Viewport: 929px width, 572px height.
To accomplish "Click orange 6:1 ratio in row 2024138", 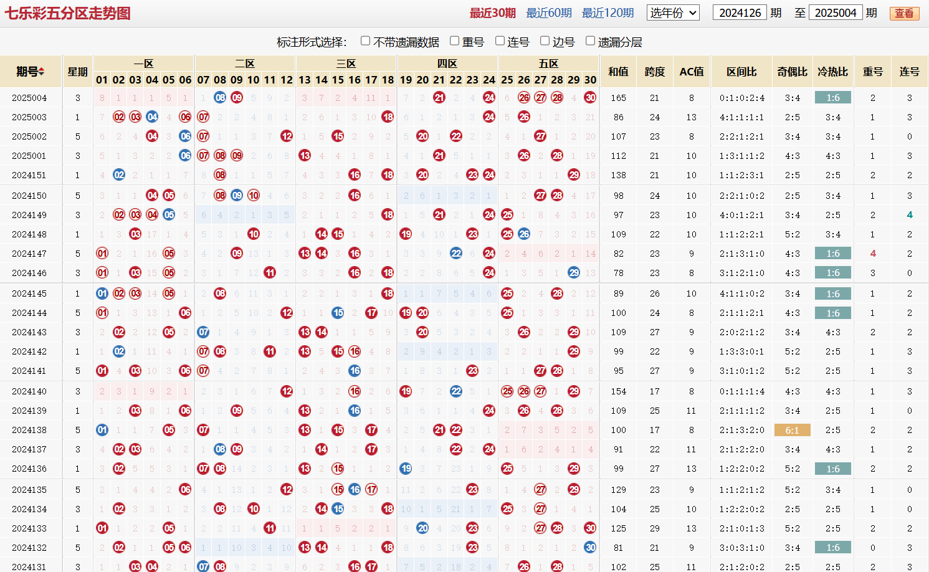I will click(x=792, y=430).
